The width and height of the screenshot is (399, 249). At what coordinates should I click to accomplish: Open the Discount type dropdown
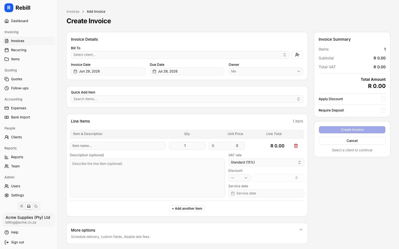[239, 178]
